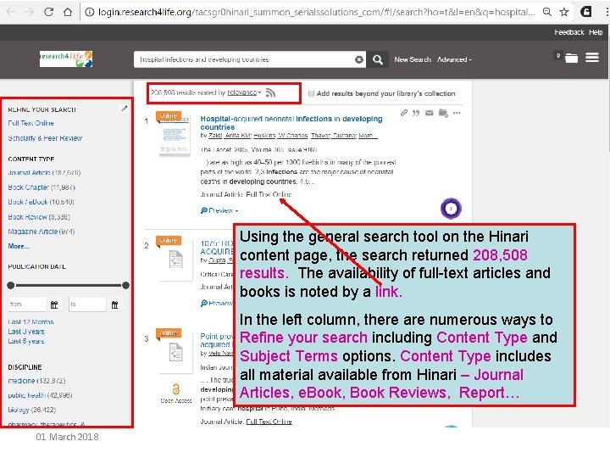This screenshot has height=458, width=610.
Task: Click the browser extension icon beside star
Action: pos(586,12)
